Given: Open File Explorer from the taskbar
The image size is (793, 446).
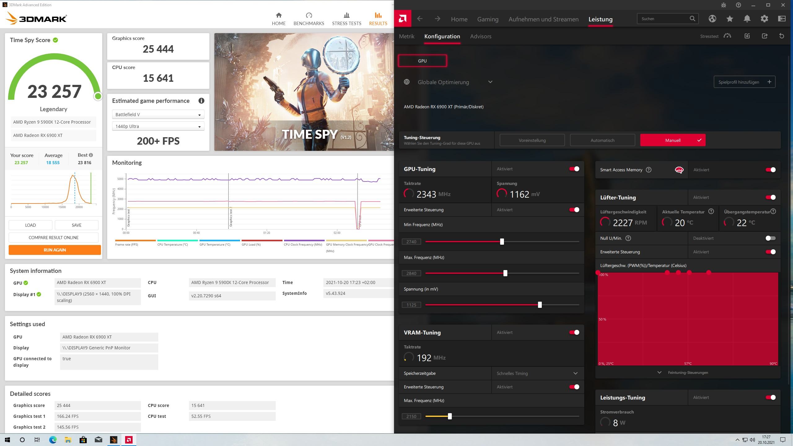Looking at the screenshot, I should coord(68,440).
